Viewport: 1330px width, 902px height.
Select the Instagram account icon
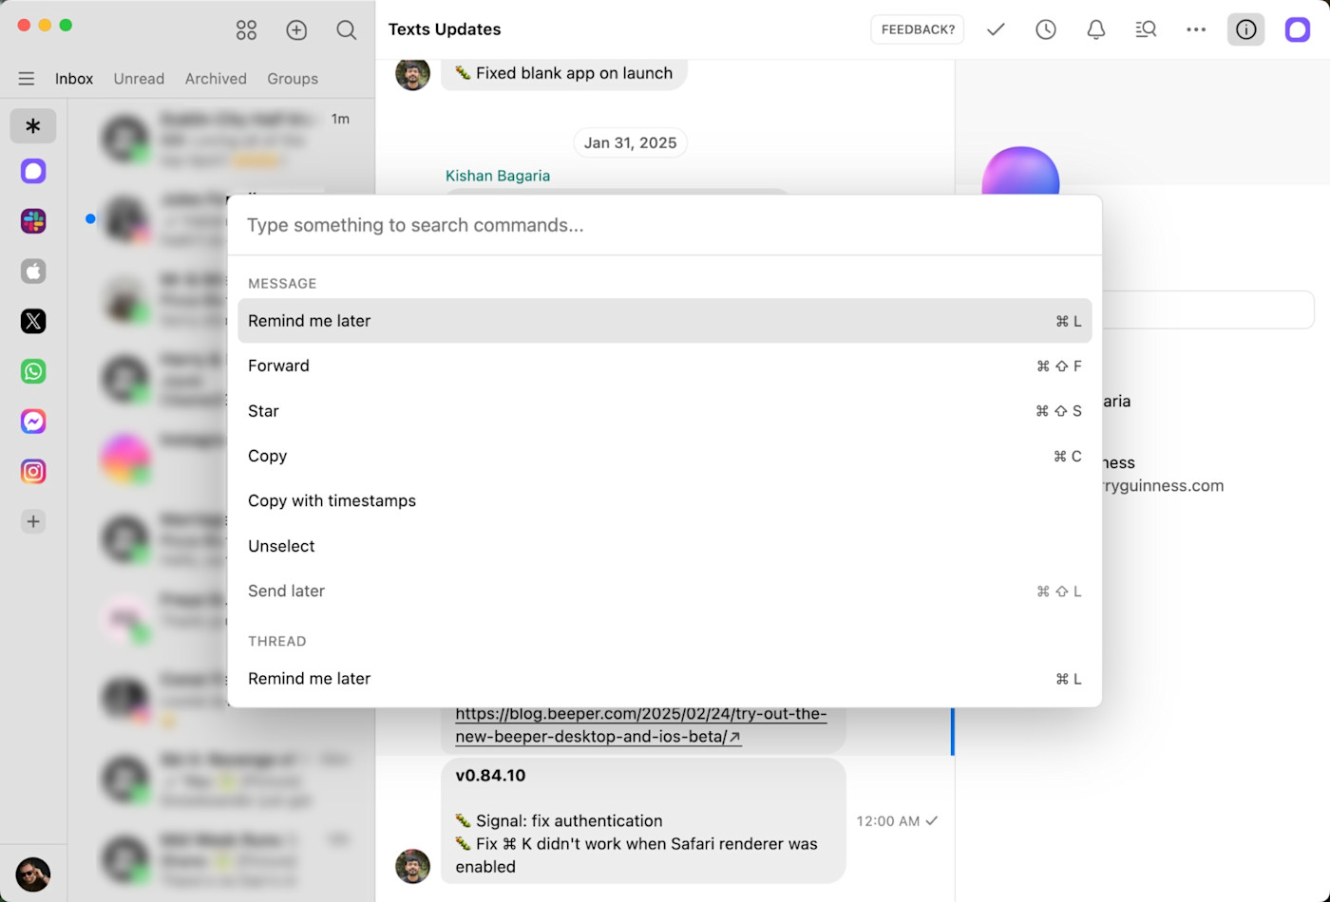[x=33, y=471]
